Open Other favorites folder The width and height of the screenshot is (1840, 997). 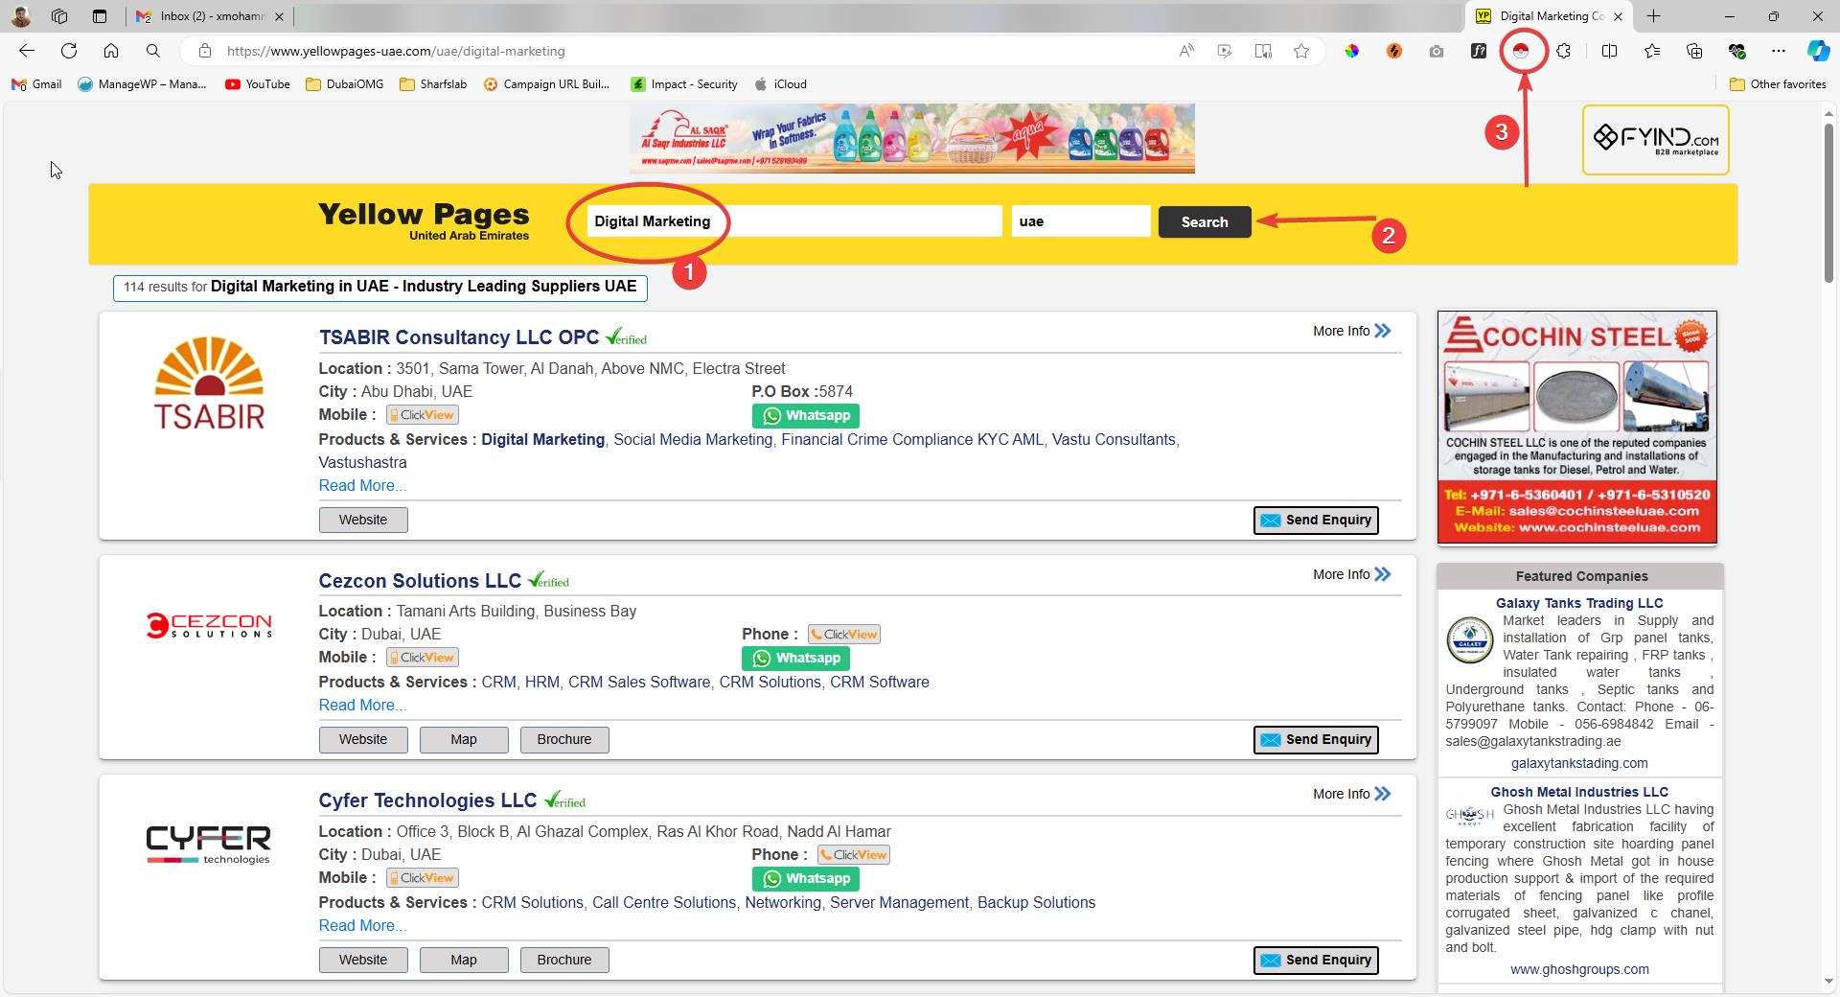point(1779,84)
